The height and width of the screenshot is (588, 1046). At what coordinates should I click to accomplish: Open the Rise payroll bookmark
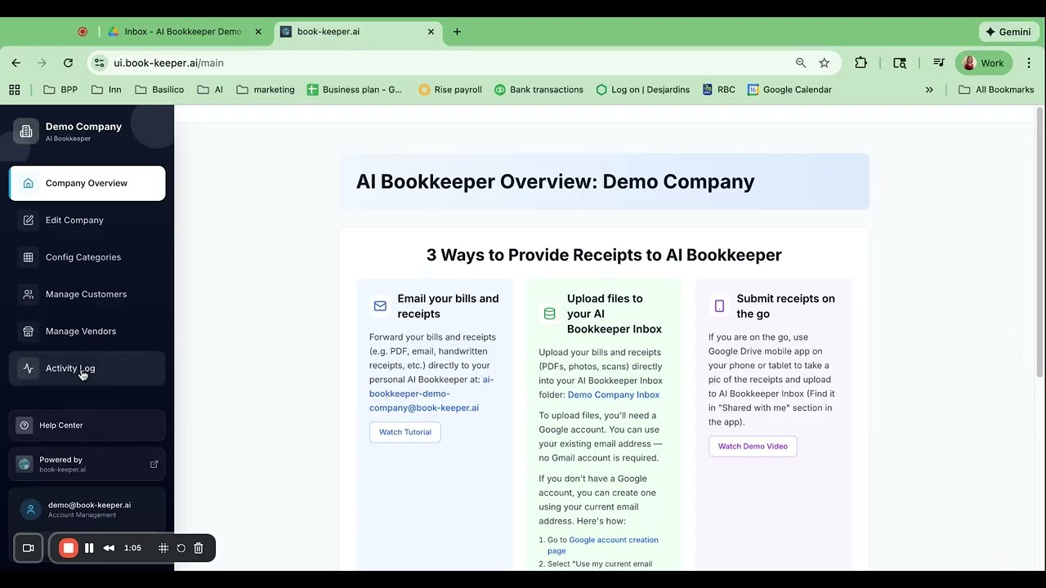(x=450, y=90)
